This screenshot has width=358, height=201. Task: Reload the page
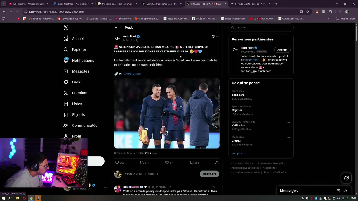[17, 12]
